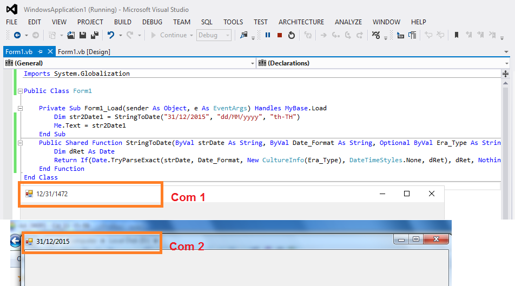Image resolution: width=515 pixels, height=286 pixels.
Task: Open the redo history dropdown arrow
Action: 140,35
